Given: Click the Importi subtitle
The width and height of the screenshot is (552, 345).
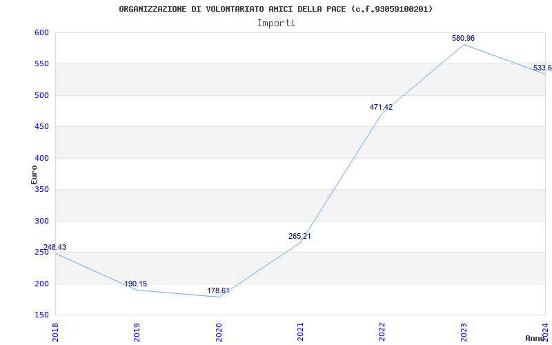Looking at the screenshot, I should pyautogui.click(x=276, y=23).
